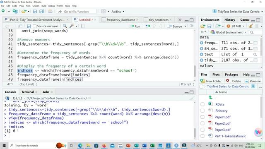
Task: Check the Paper3.pdf checkbox
Action: click(x=202, y=130)
